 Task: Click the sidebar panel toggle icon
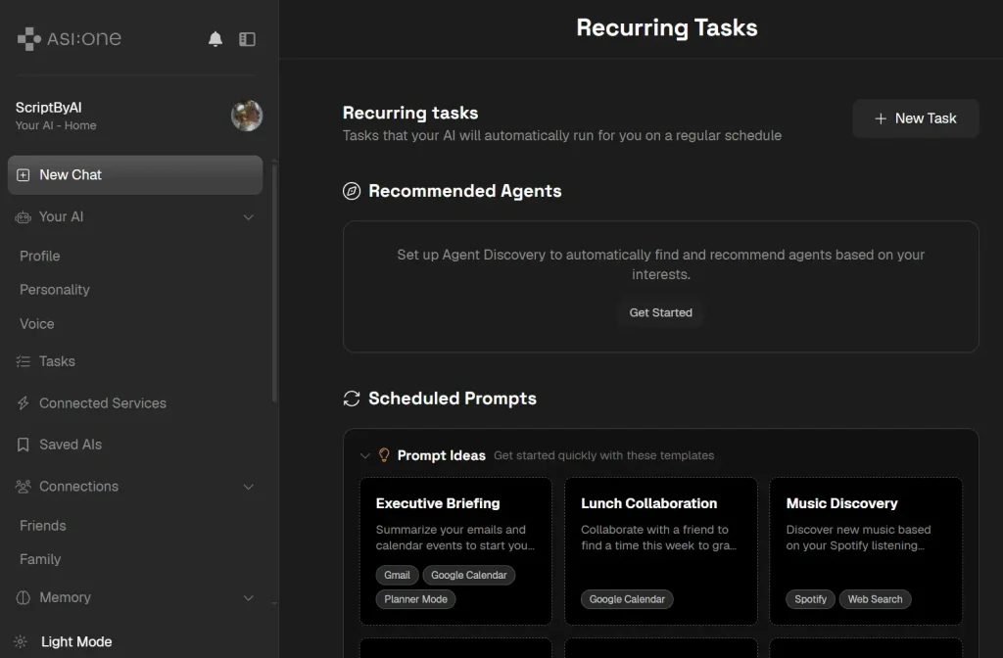coord(247,38)
